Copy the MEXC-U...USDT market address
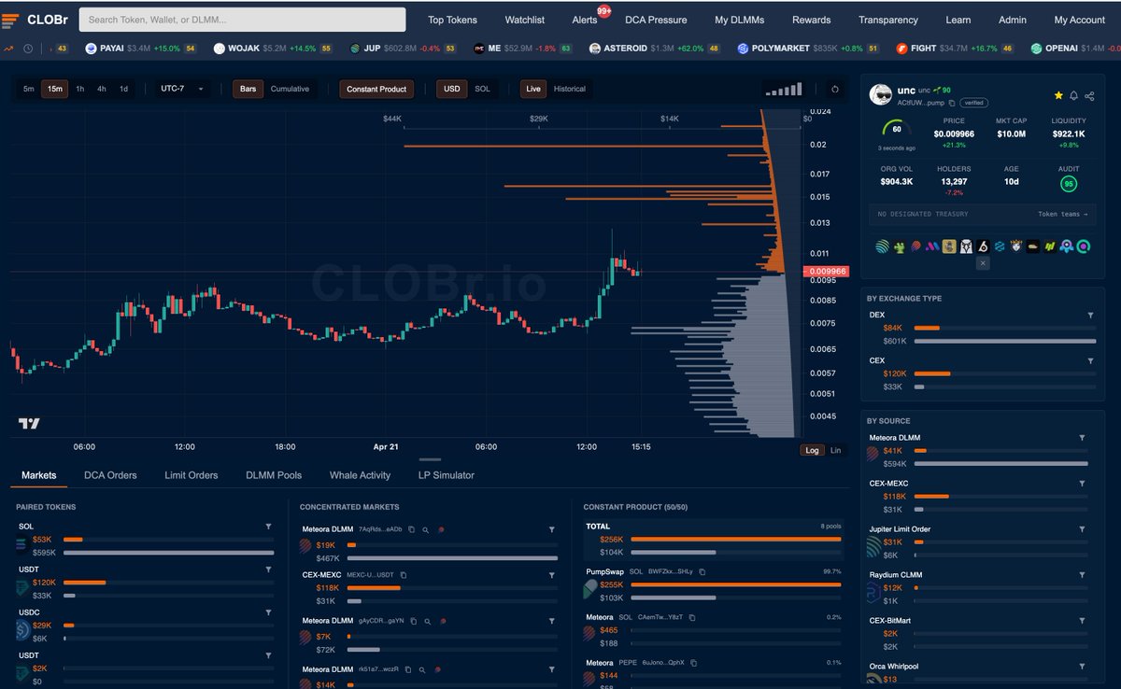Image resolution: width=1121 pixels, height=689 pixels. (404, 574)
